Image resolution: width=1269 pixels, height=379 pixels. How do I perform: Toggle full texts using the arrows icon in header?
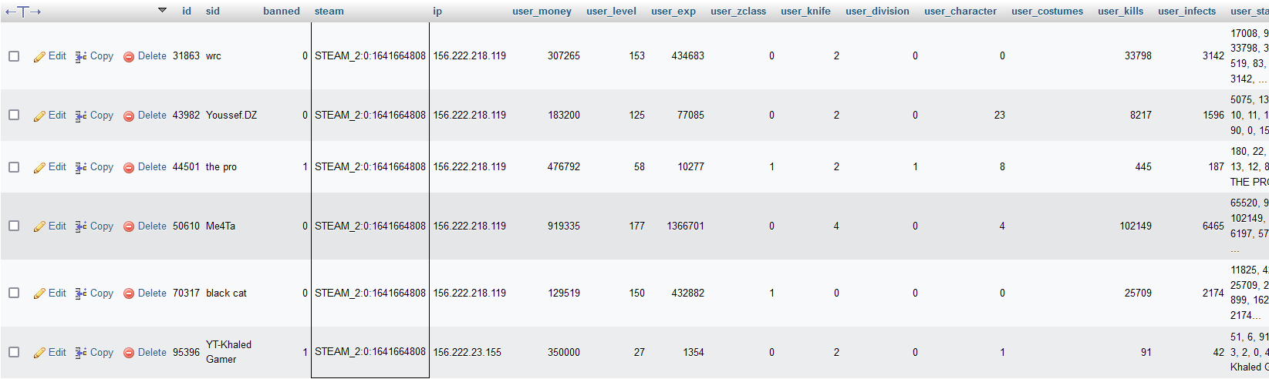[x=23, y=12]
